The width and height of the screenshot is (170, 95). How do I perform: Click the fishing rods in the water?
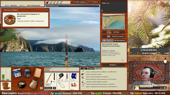[66, 50]
